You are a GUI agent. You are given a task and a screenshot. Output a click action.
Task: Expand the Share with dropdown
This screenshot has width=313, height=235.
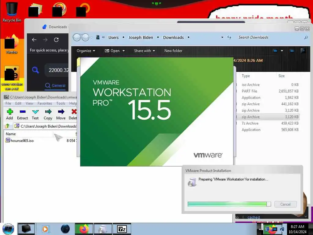point(145,51)
